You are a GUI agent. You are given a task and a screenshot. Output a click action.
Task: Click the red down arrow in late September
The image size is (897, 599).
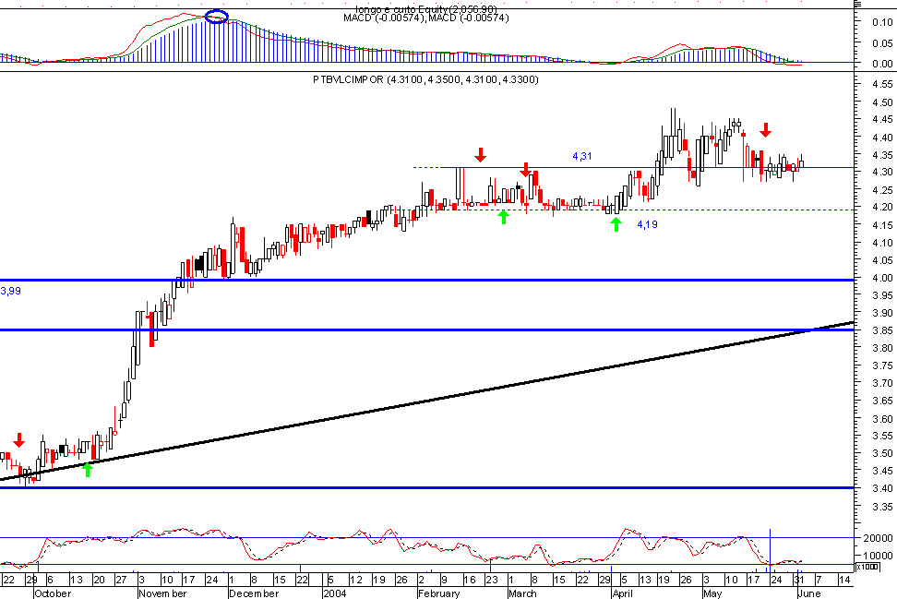click(19, 440)
